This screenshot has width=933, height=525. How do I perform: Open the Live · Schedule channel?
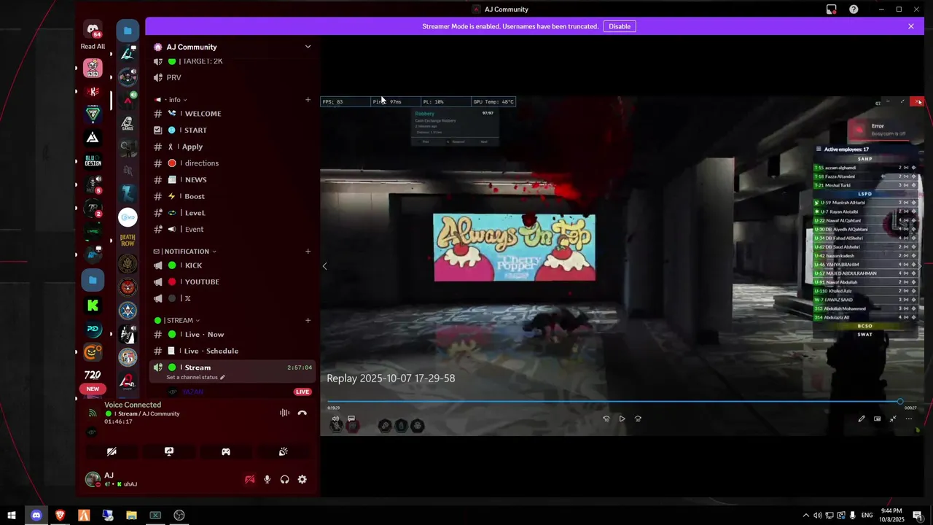233,351
